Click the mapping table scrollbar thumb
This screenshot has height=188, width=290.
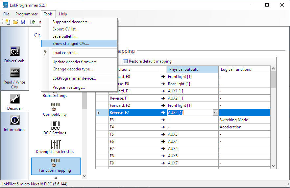coord(273,80)
